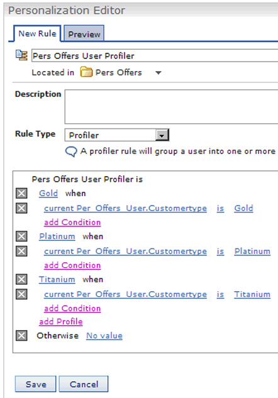
Task: Click the speech bubble hint icon
Action: coord(71,152)
